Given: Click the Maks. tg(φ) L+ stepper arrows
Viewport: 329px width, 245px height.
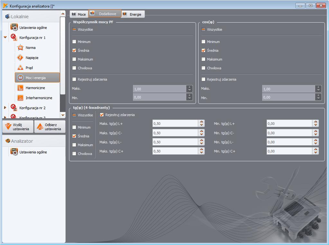Looking at the screenshot, I should pyautogui.click(x=201, y=123).
